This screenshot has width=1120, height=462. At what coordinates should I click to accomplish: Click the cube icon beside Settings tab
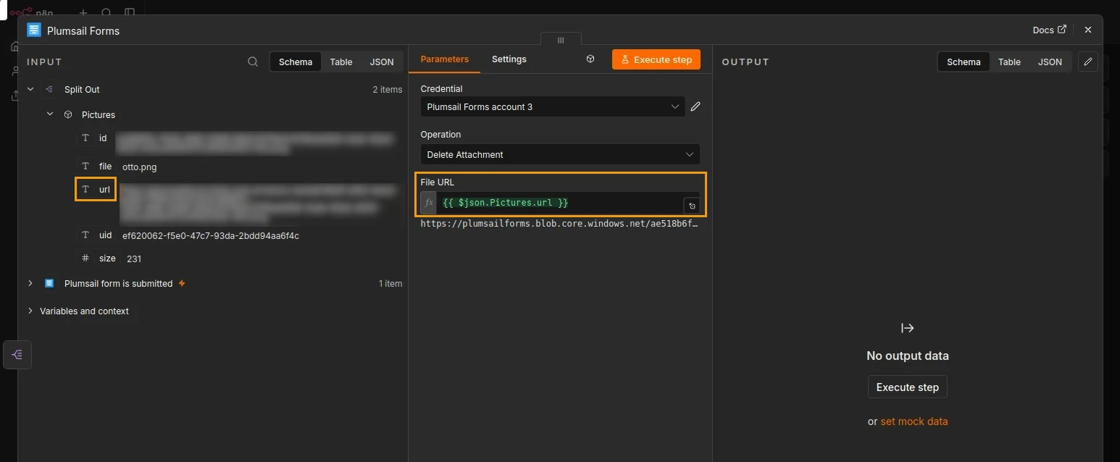pyautogui.click(x=590, y=59)
